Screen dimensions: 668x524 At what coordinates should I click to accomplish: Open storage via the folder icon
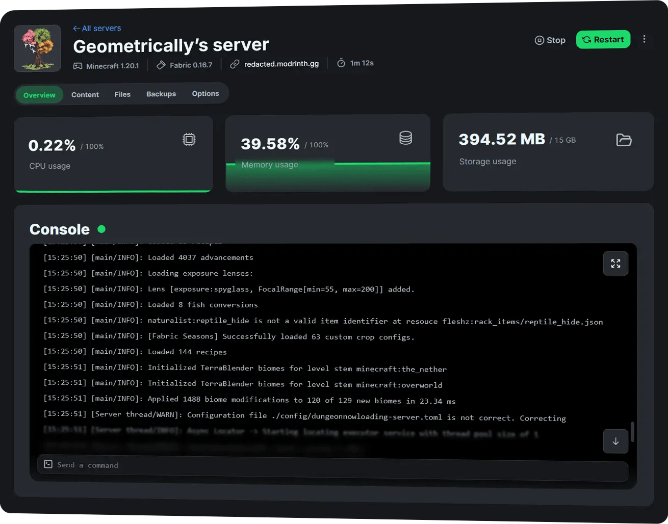[x=624, y=140]
